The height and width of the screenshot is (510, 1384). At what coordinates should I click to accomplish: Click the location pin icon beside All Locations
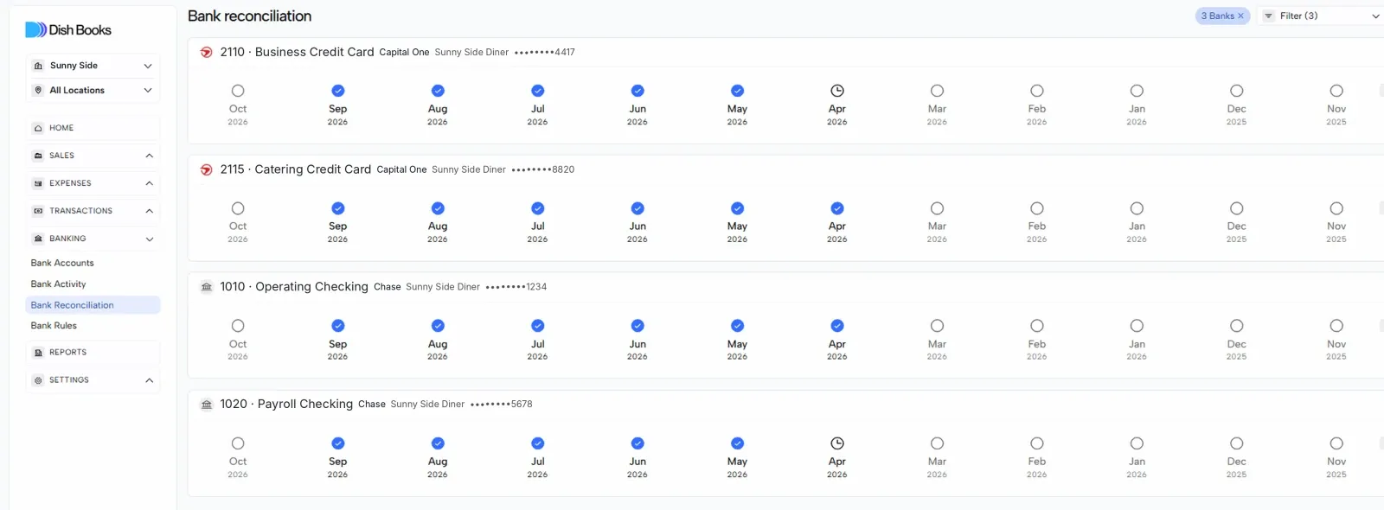pos(38,90)
